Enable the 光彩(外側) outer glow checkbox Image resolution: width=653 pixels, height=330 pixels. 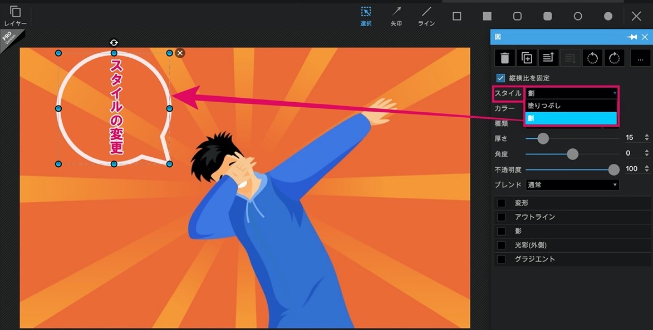click(x=502, y=245)
